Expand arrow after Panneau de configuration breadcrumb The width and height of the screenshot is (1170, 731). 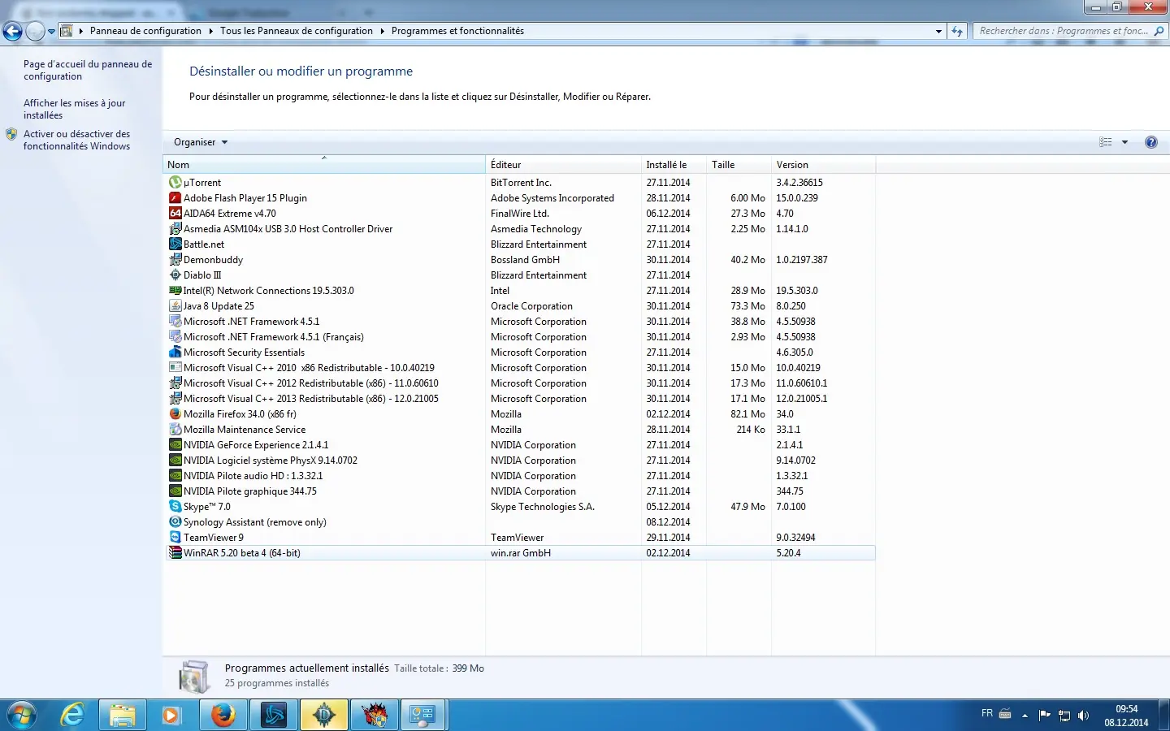click(x=211, y=31)
